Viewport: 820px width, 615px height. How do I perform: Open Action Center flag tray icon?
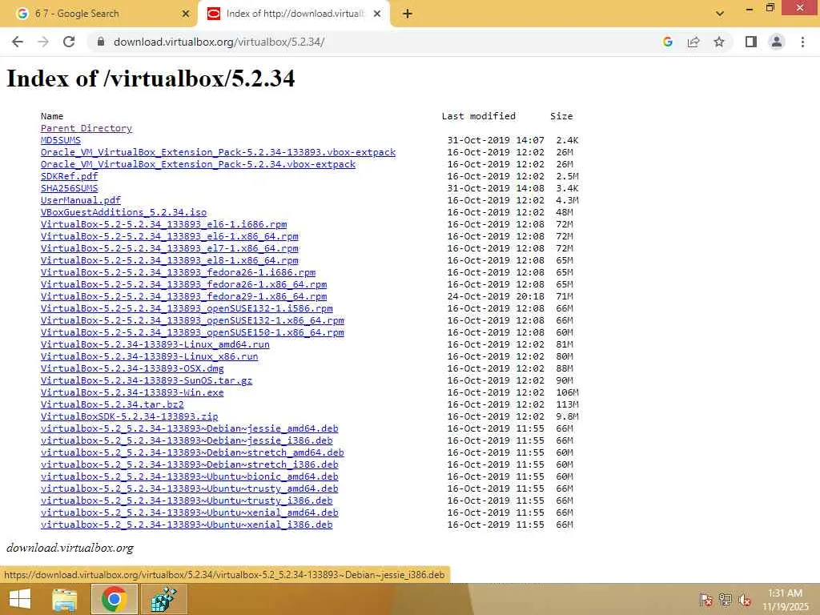[x=705, y=599]
